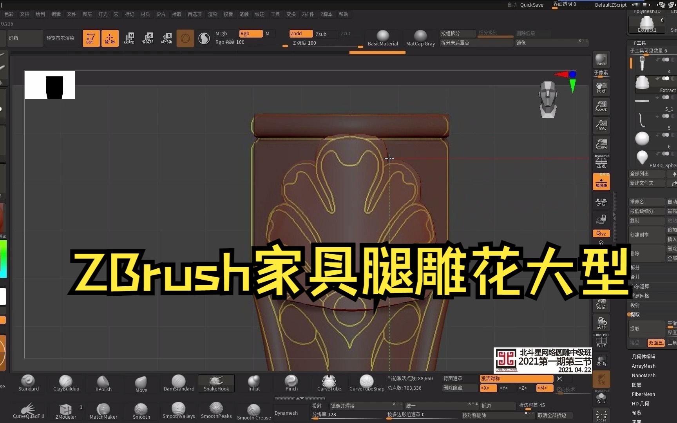Click the 全部列出 button
Image resolution: width=677 pixels, height=423 pixels.
(646, 174)
